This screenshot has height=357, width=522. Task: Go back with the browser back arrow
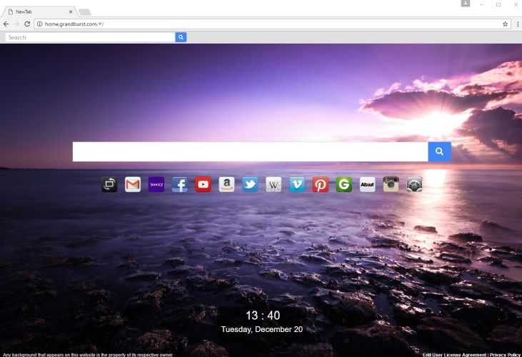coord(6,24)
